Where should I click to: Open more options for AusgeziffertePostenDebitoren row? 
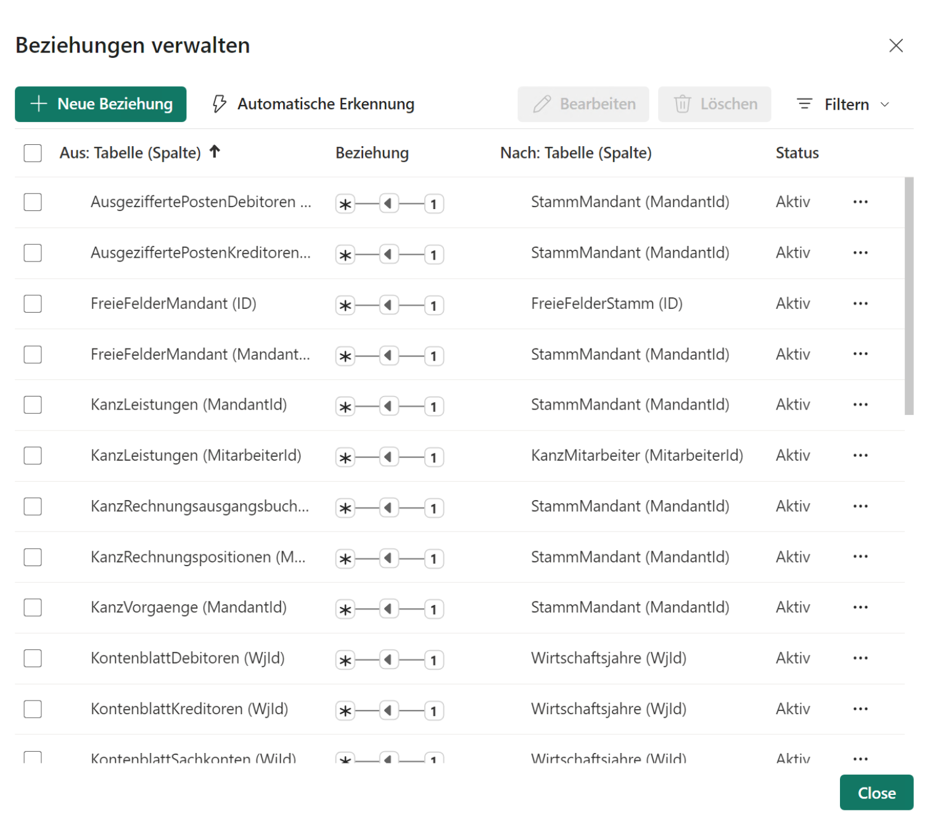point(860,202)
